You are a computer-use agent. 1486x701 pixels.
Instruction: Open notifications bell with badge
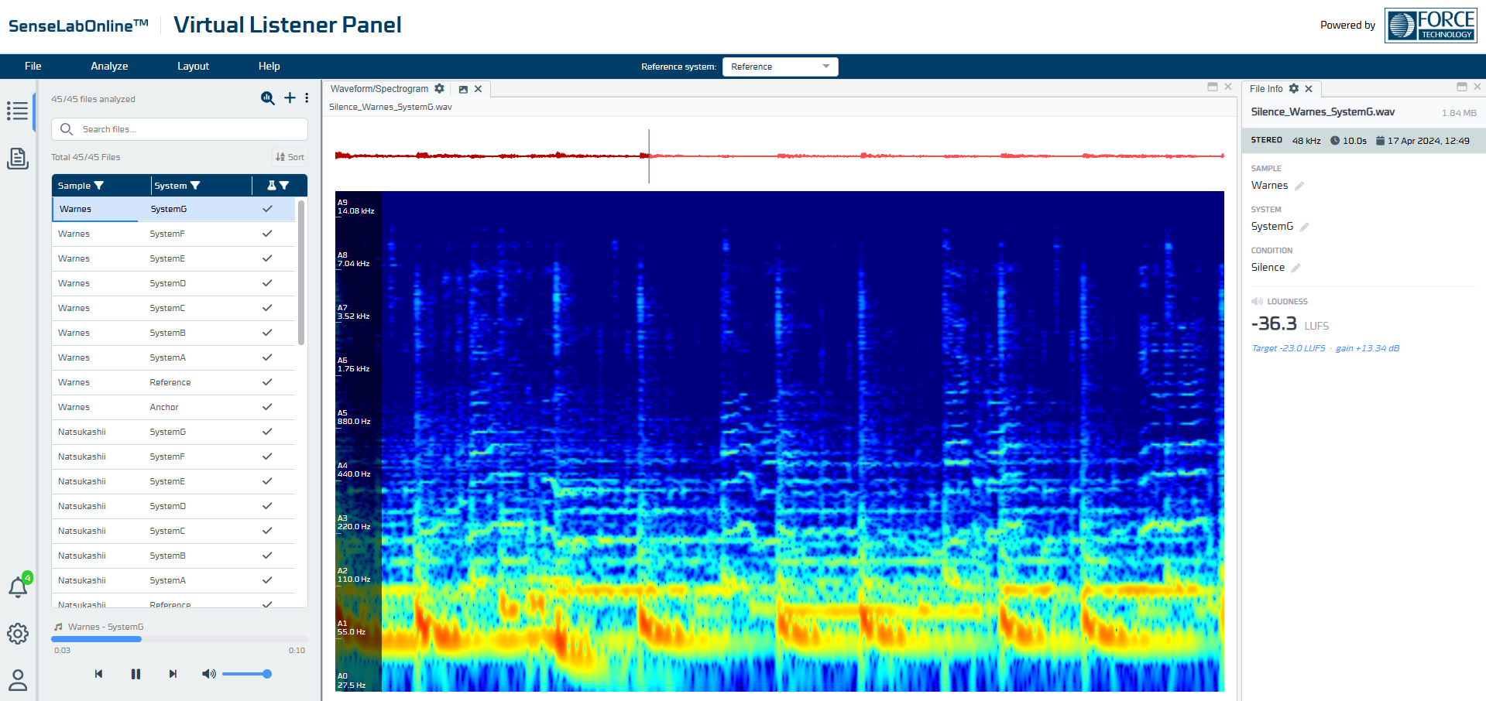[x=18, y=587]
